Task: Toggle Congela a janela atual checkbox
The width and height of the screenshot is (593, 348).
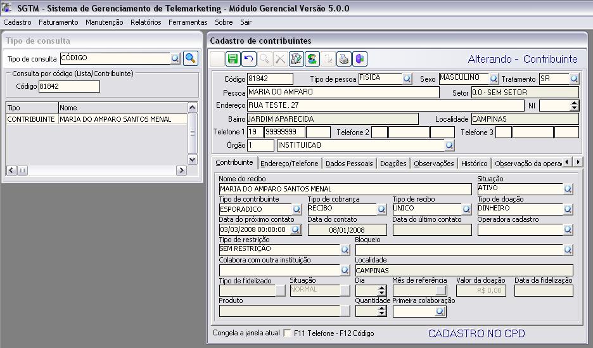Action: [288, 333]
